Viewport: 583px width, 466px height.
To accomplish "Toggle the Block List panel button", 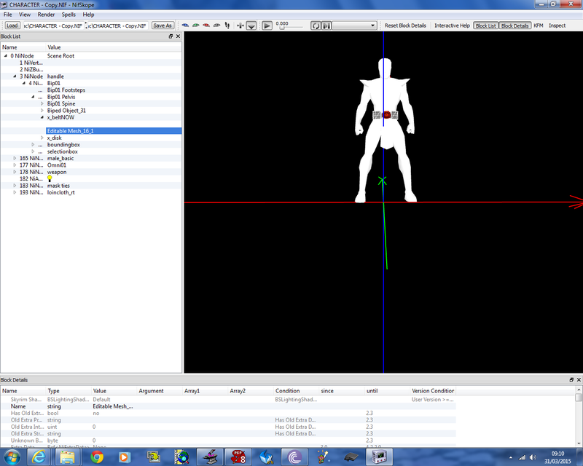I will click(485, 25).
